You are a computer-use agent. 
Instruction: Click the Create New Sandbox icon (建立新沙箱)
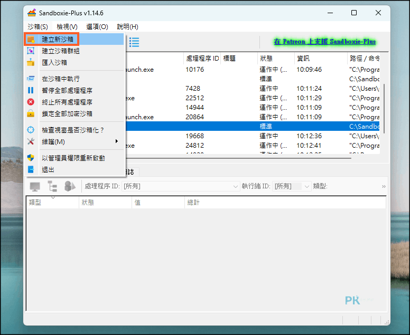(x=31, y=40)
